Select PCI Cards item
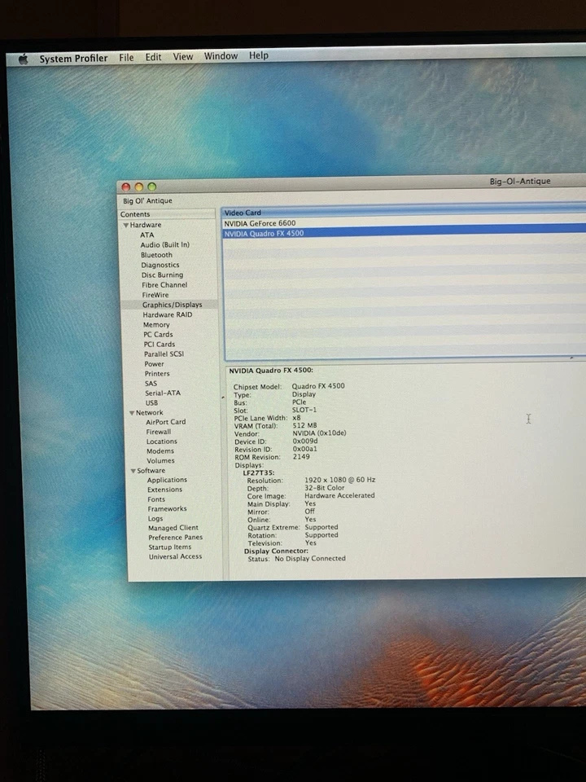This screenshot has width=586, height=782. (160, 344)
